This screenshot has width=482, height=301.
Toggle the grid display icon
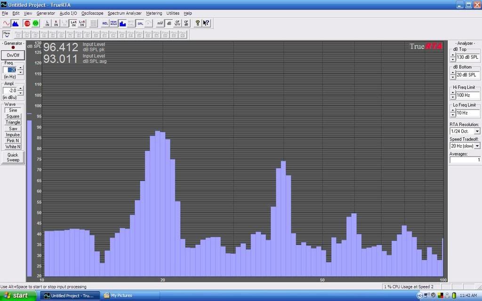pos(94,24)
